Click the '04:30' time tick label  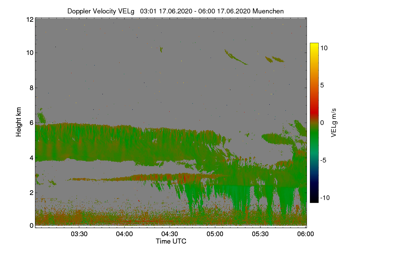click(170, 234)
